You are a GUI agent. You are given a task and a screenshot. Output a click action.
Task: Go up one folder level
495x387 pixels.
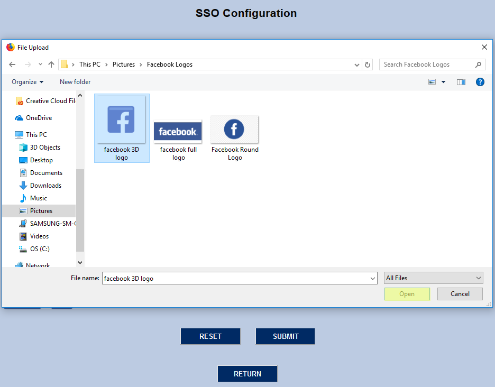click(51, 64)
